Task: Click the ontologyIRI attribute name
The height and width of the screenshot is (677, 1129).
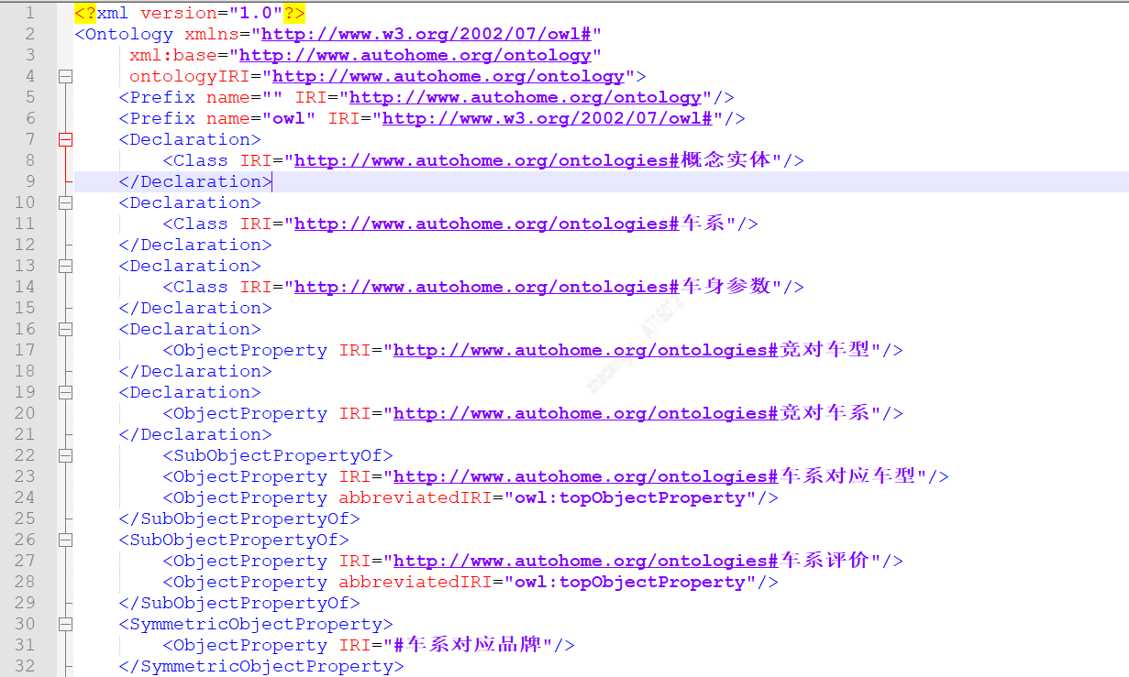Action: [190, 77]
